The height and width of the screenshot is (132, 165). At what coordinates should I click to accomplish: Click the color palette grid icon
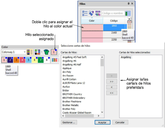[37, 52]
